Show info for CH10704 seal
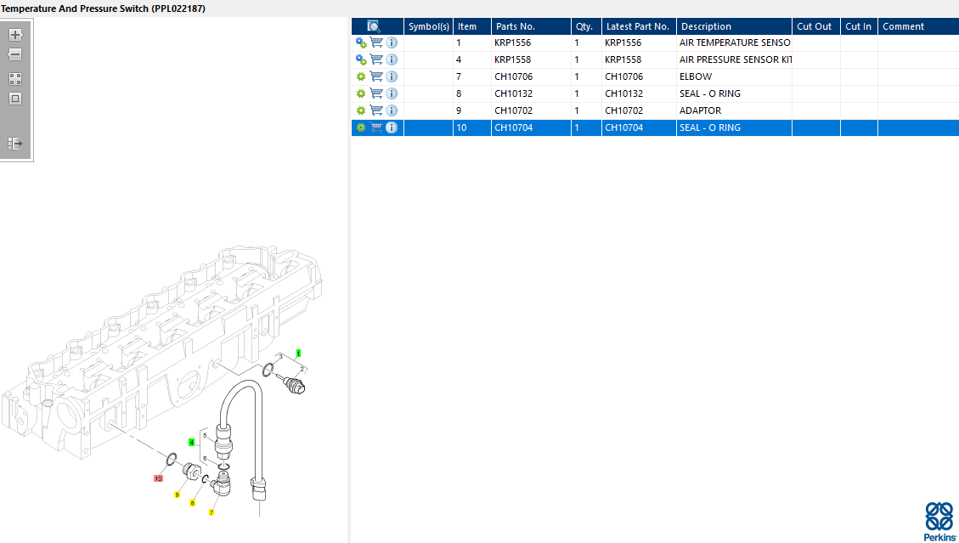 pos(392,127)
